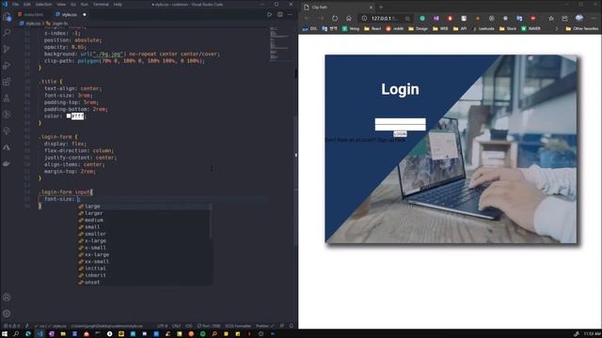Viewport: 602px width, 338px height.
Task: Open the reddit bookmark
Action: (x=395, y=28)
